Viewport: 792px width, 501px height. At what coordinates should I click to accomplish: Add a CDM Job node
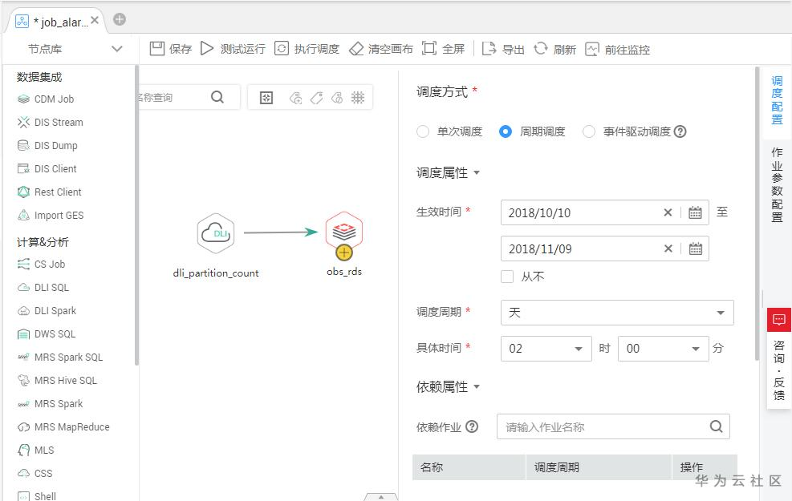click(46, 99)
